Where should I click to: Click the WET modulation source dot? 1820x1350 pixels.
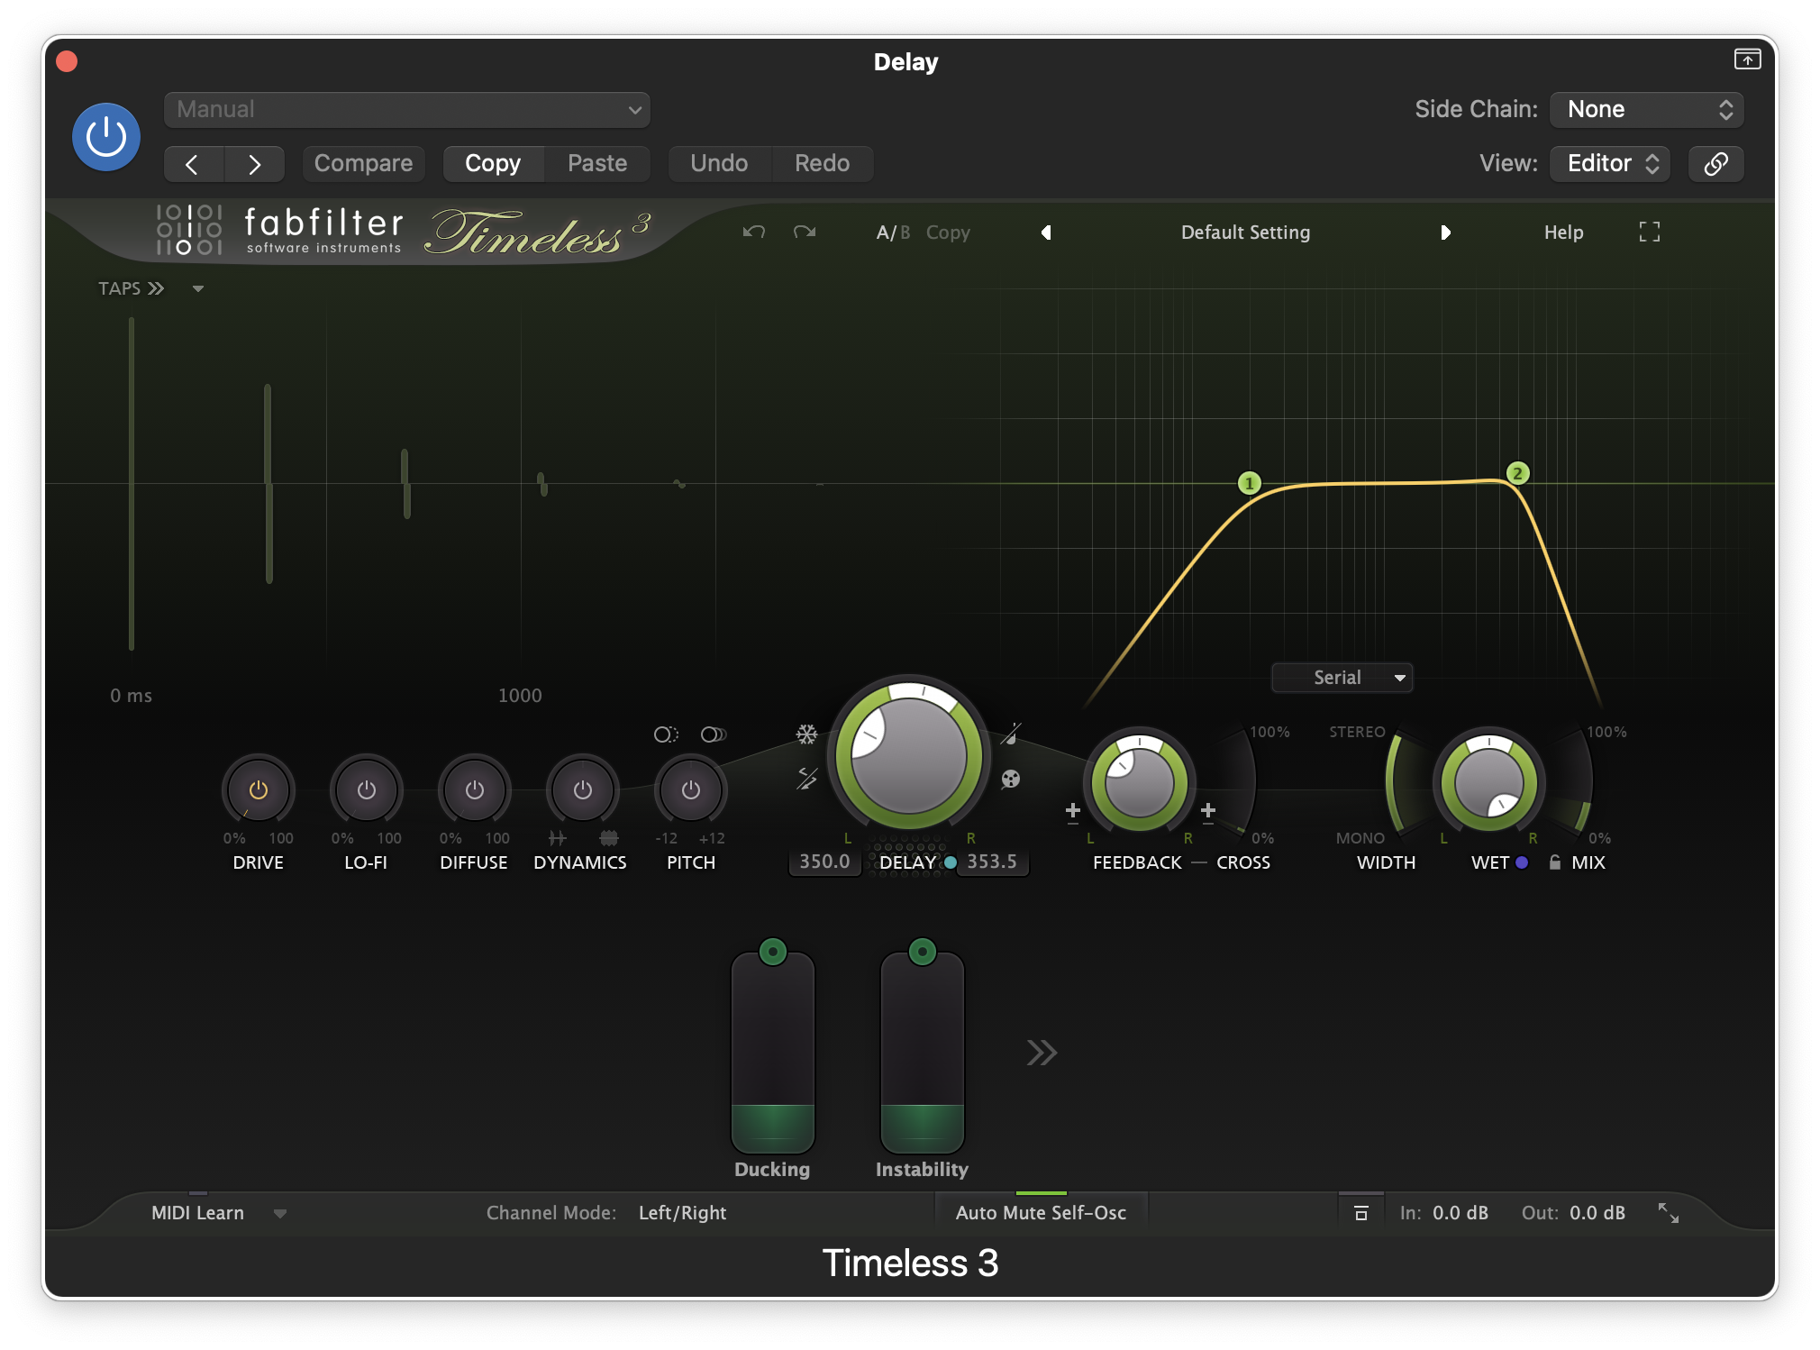(x=1522, y=862)
